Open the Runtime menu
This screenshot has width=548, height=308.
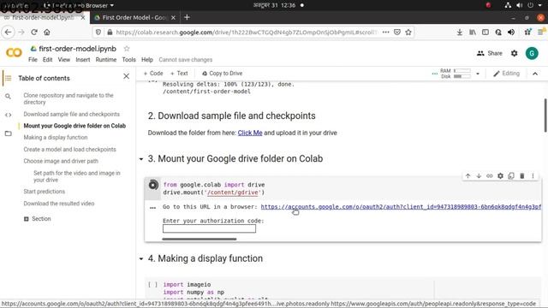(106, 60)
